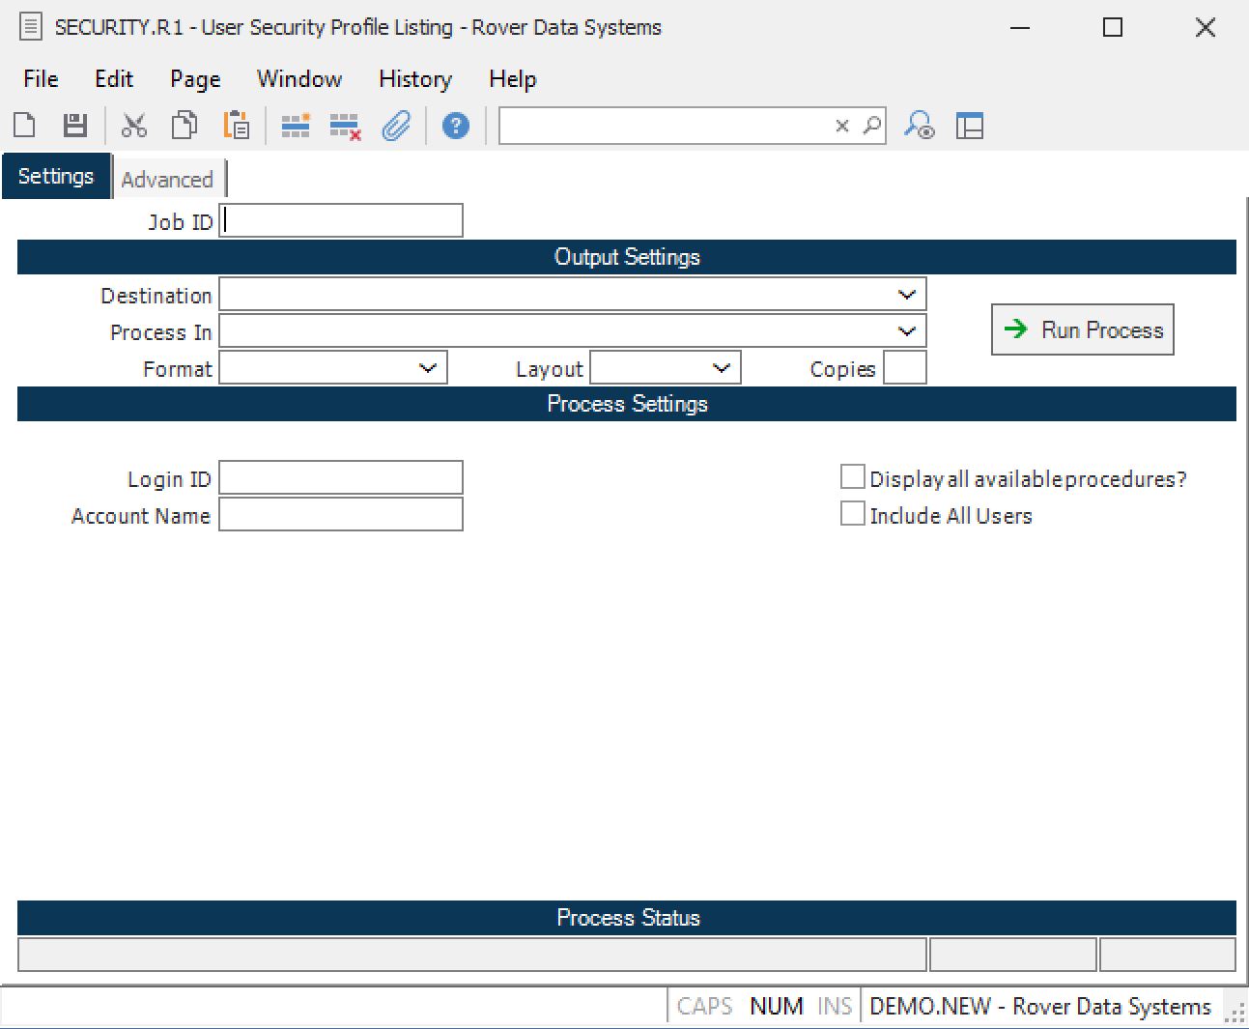Click the Copy icon in toolbar

click(184, 126)
